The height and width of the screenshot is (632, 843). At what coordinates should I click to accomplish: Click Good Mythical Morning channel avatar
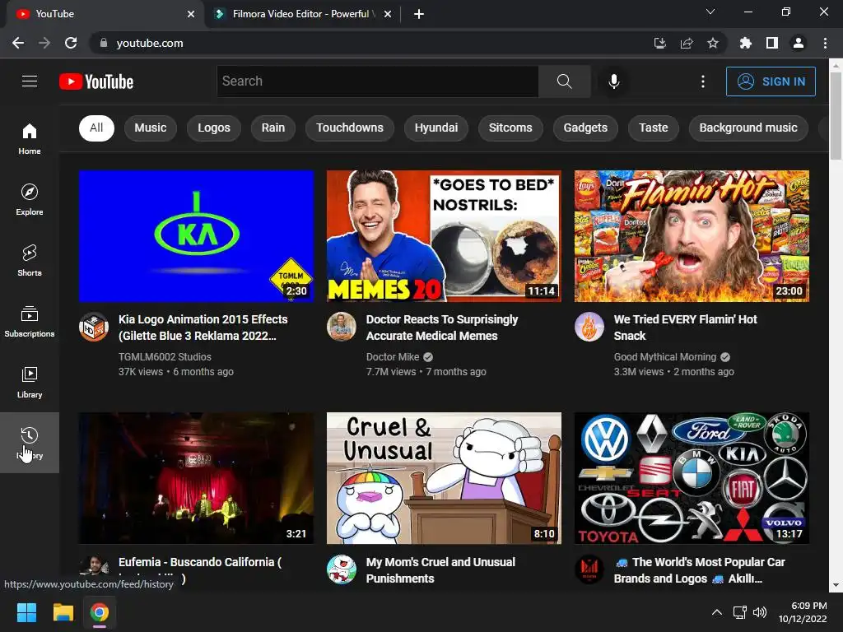[x=589, y=327]
